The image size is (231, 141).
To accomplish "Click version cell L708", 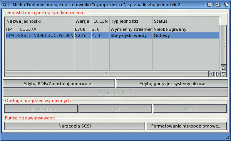I will tap(80, 29).
